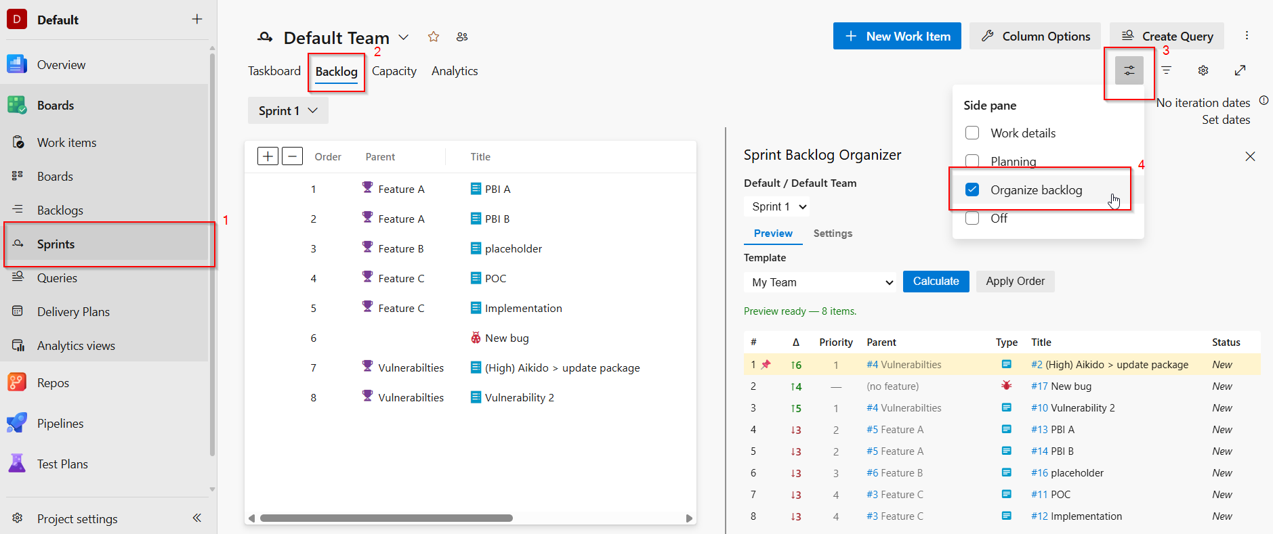1273x534 pixels.
Task: Open the Repos hub
Action: click(x=53, y=382)
